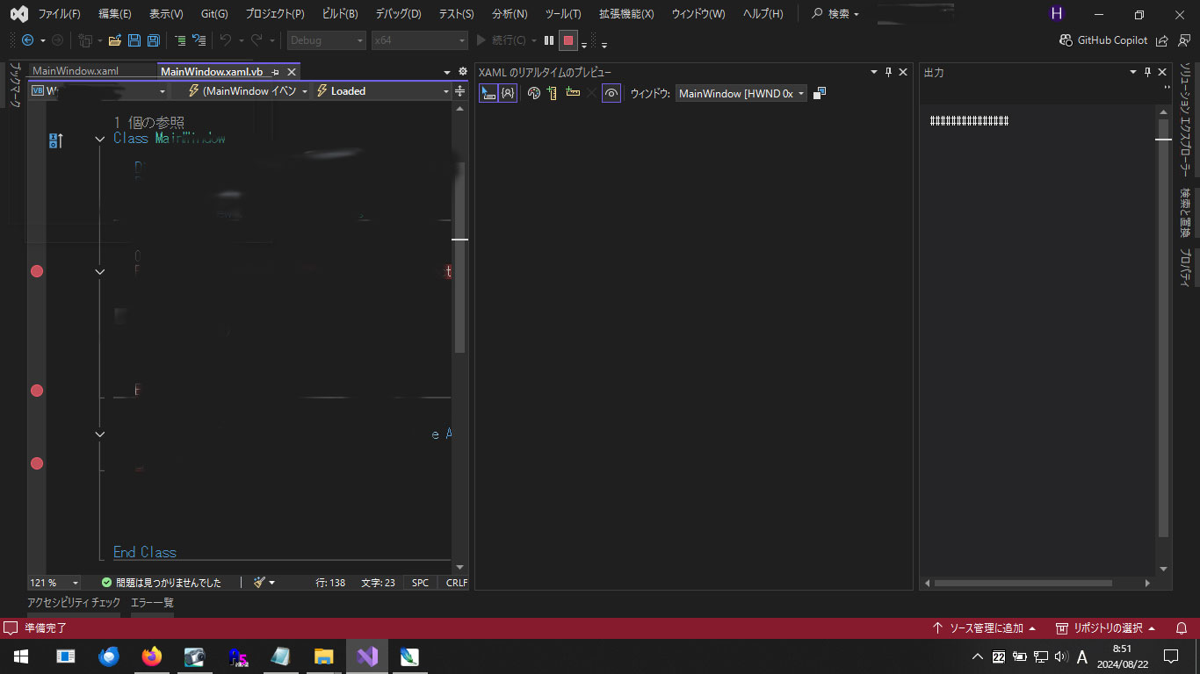
Task: Open the ビルド(B) menu
Action: pyautogui.click(x=340, y=14)
